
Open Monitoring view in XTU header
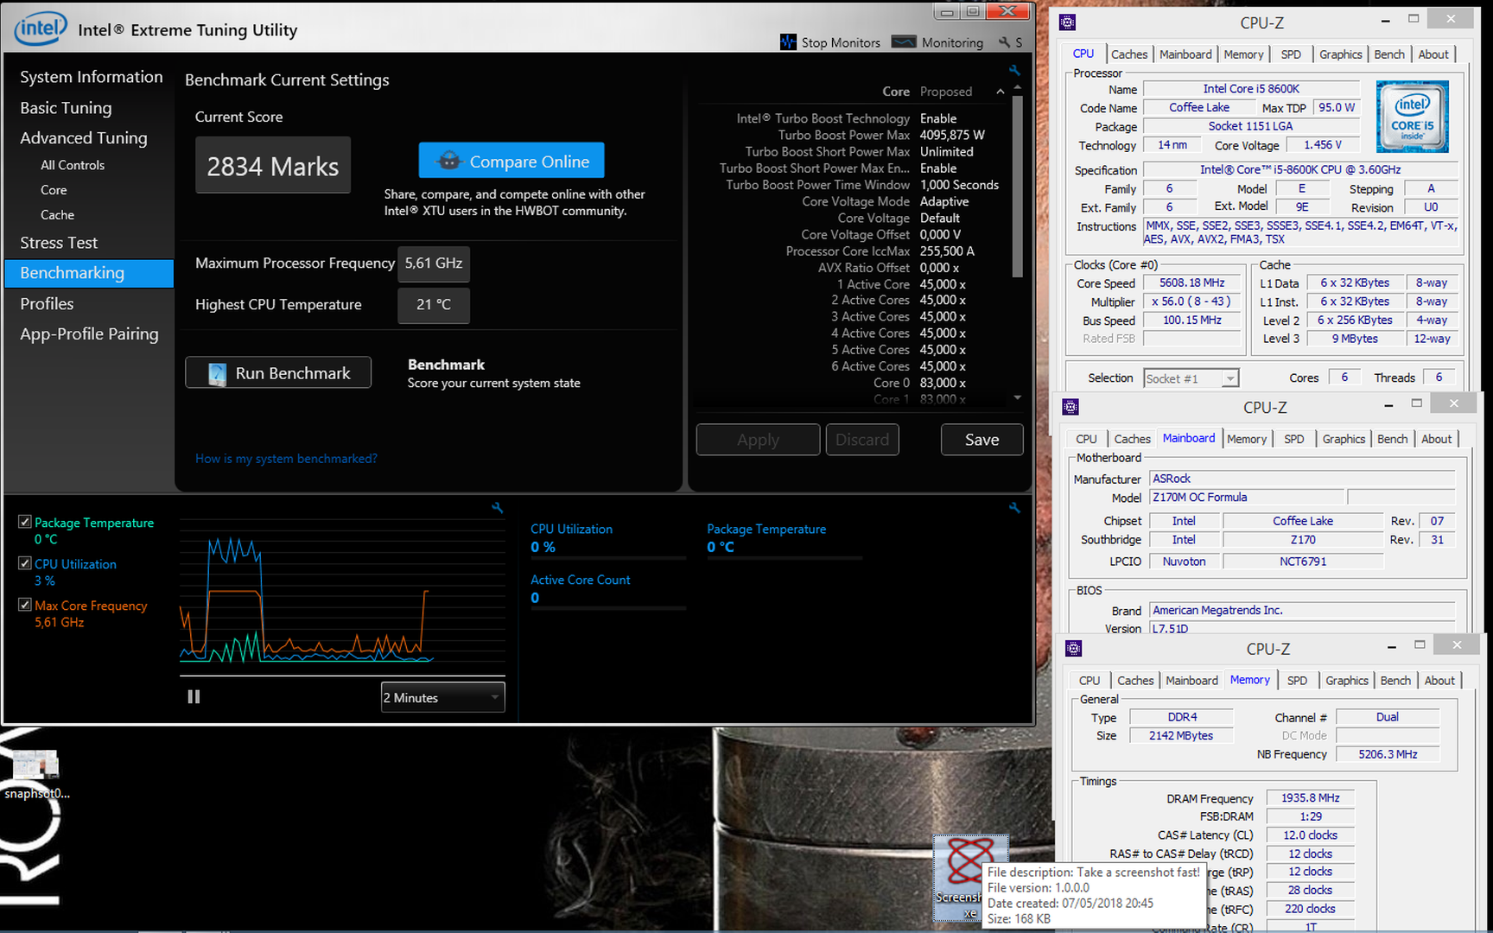[937, 42]
